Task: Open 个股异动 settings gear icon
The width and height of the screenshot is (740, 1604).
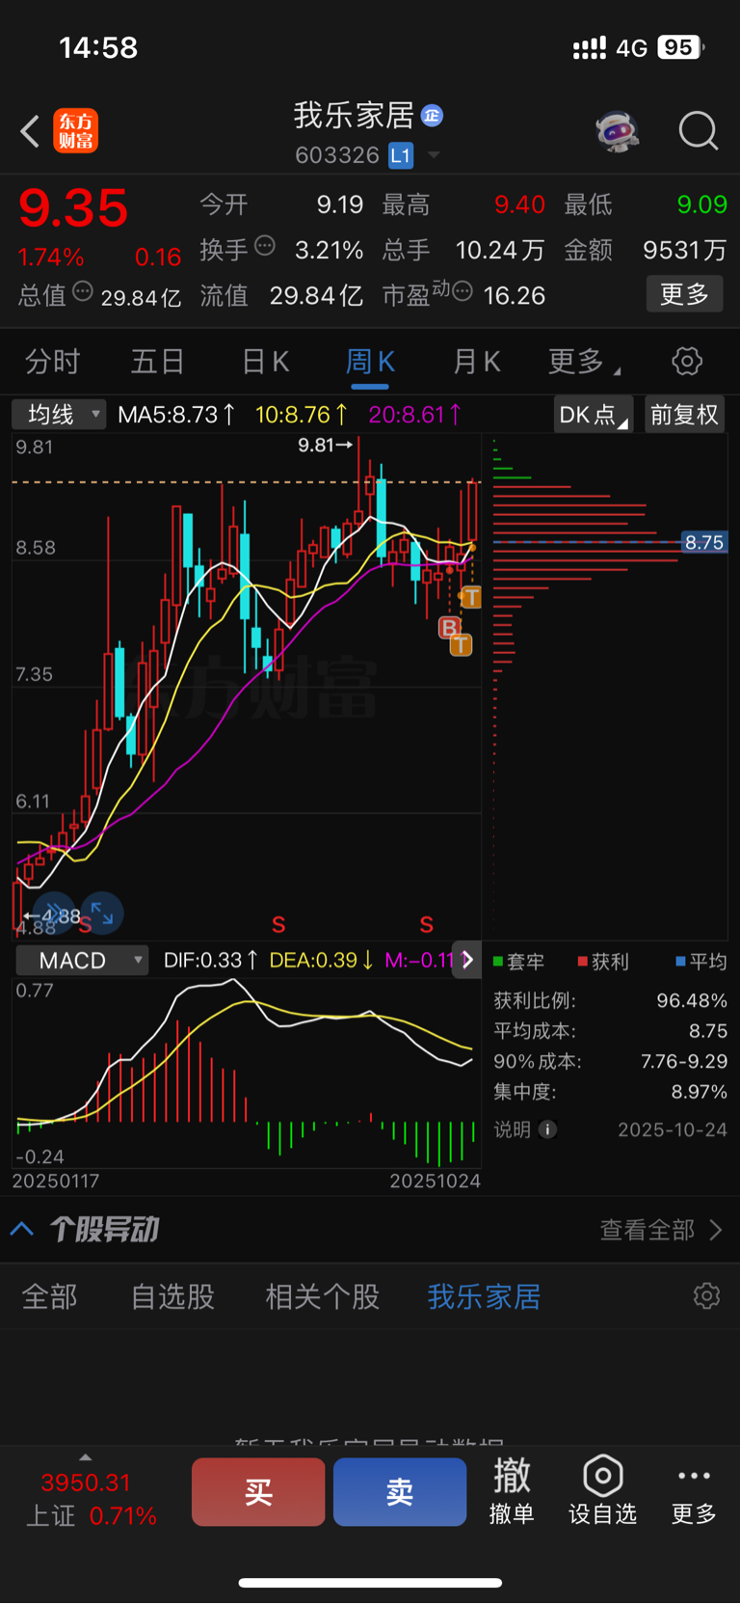Action: (x=707, y=1296)
